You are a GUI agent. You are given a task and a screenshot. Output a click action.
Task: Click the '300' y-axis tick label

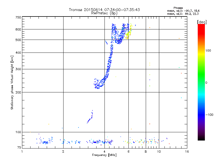(18, 69)
